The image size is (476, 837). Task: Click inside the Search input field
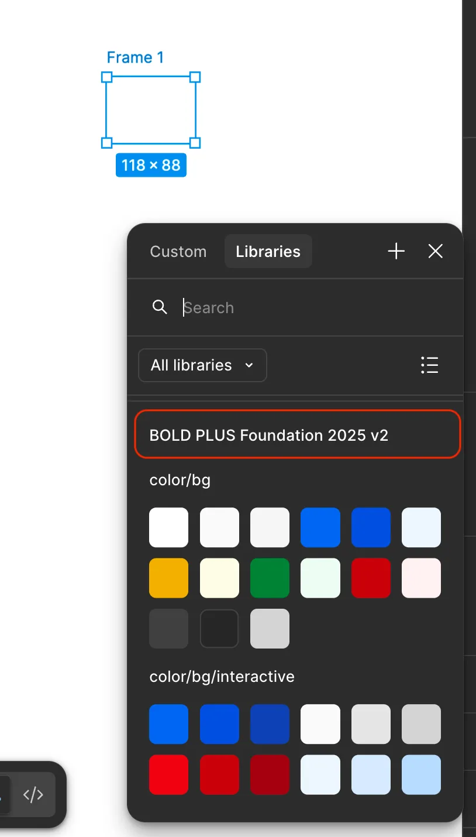(x=263, y=307)
